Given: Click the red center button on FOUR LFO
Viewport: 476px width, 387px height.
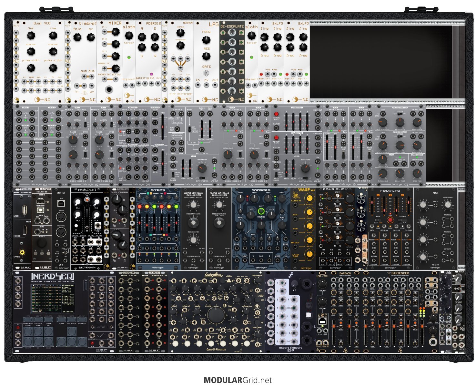Looking at the screenshot, I should [x=390, y=220].
